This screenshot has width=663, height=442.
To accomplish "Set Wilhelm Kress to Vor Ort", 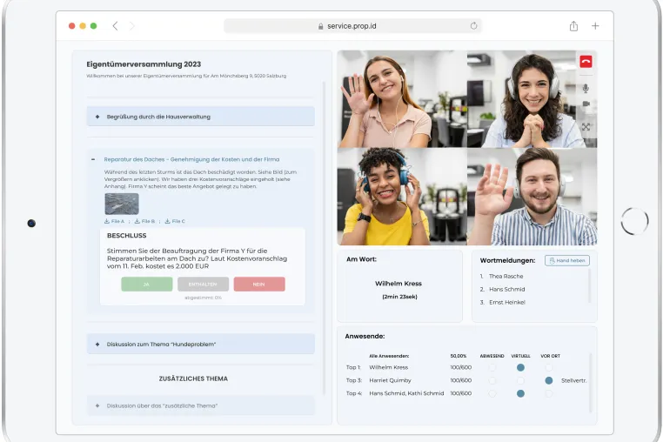I will point(549,367).
